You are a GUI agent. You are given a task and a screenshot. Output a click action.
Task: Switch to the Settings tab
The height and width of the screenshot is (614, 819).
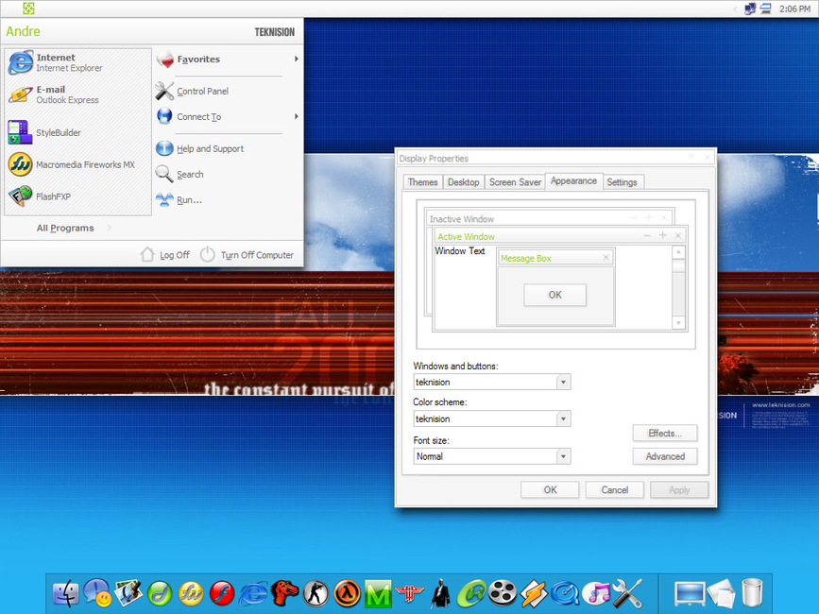[x=622, y=182]
